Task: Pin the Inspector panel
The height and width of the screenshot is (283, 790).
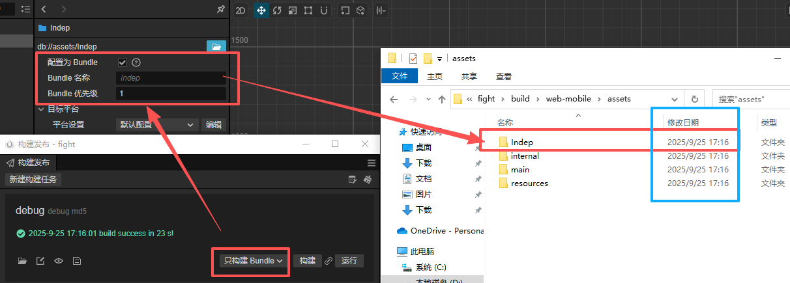Action: click(220, 9)
